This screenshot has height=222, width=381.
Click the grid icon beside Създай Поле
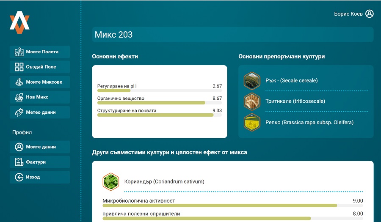(x=19, y=67)
